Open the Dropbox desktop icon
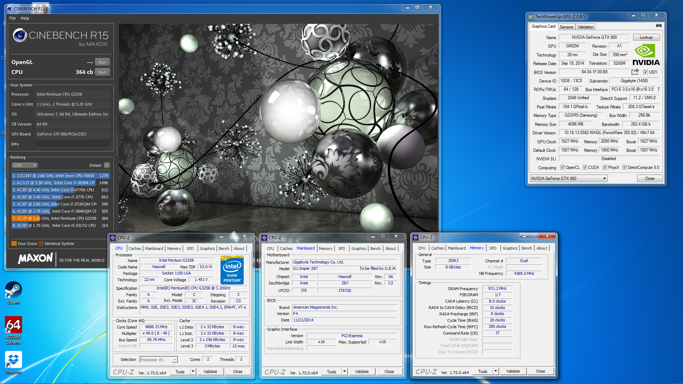 pos(14,362)
